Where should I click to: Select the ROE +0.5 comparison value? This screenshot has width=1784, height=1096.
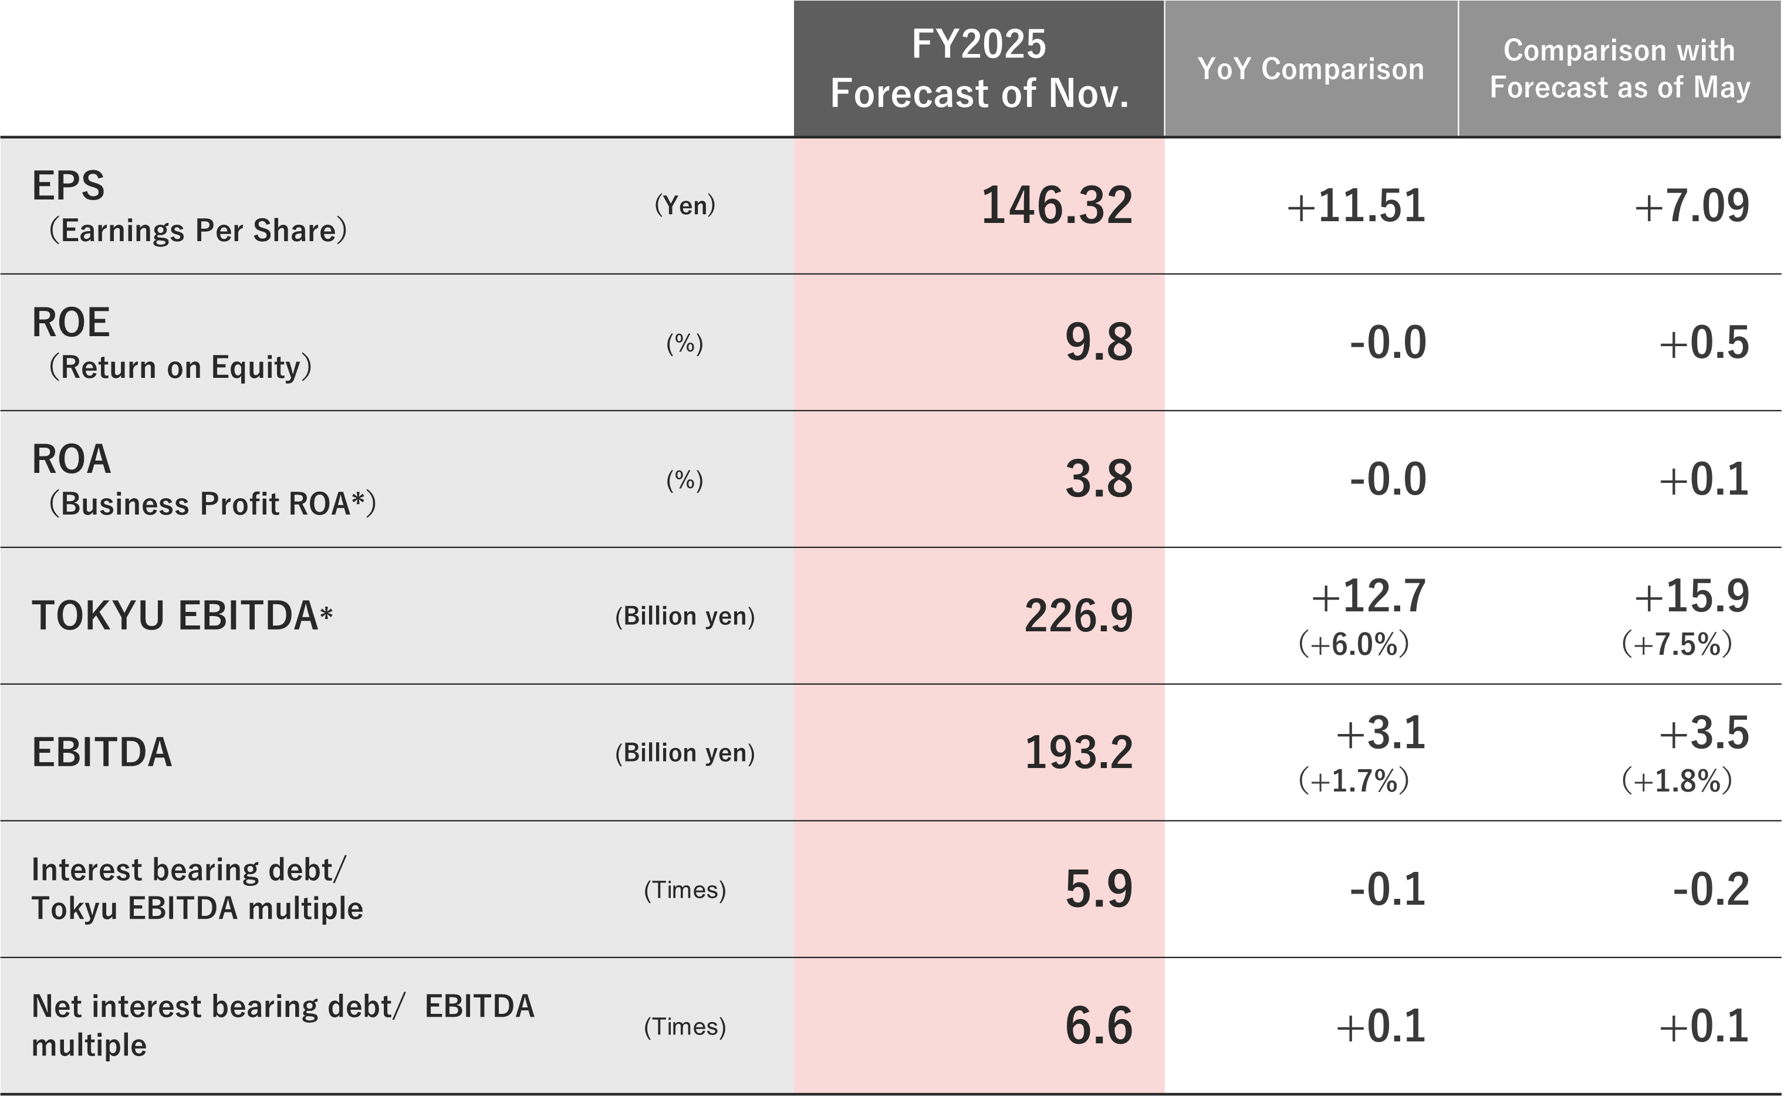click(x=1704, y=343)
